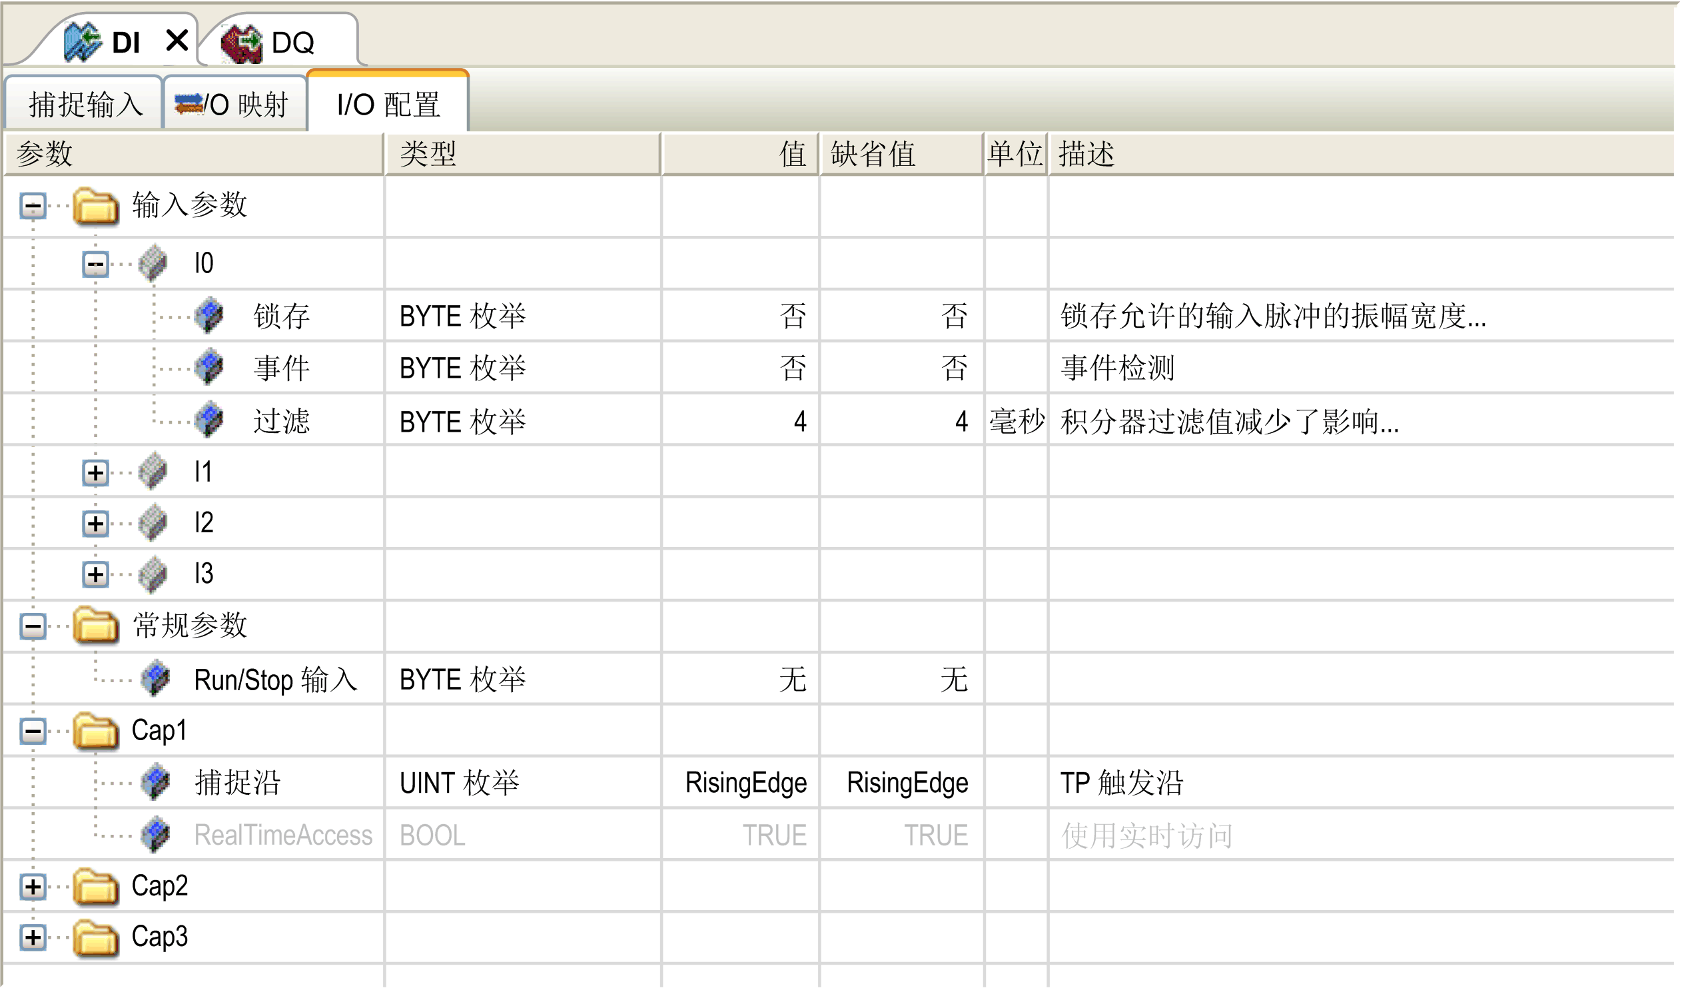Click the DI tab icon
The height and width of the screenshot is (990, 1686).
click(83, 41)
